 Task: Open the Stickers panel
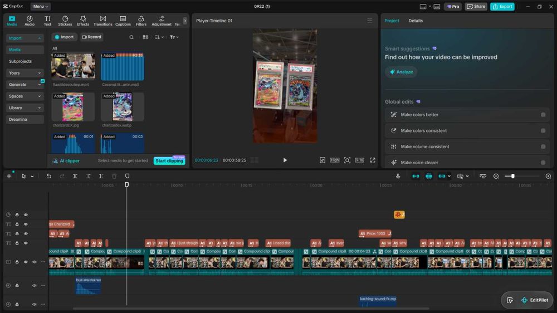tap(65, 21)
